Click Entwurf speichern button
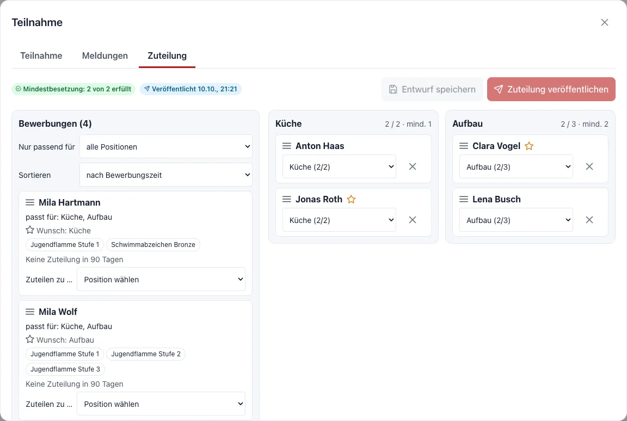 coord(432,89)
